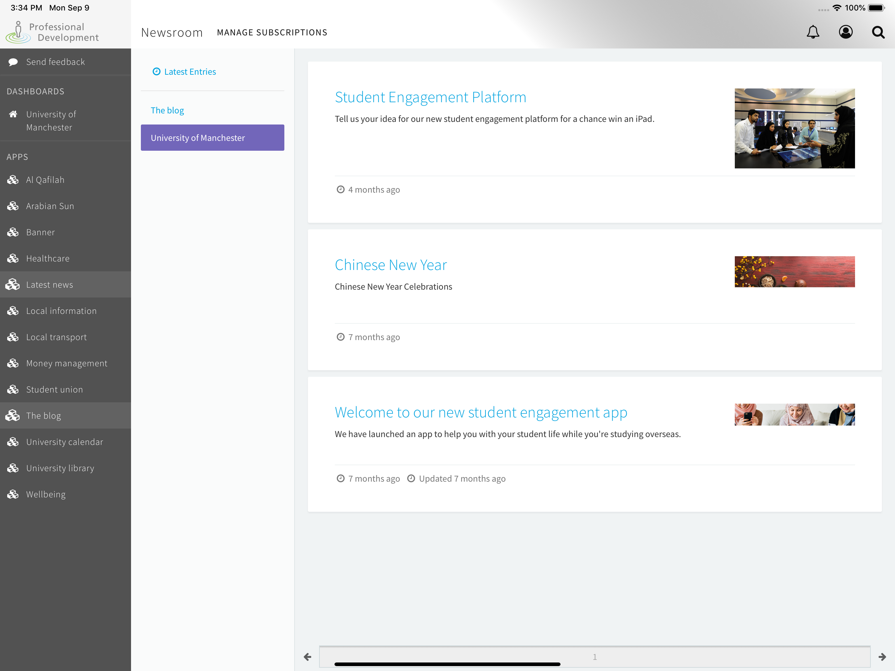Screen dimensions: 895x671
Task: Click 'Chinese New Year Celebrations' description
Action: [x=393, y=287]
